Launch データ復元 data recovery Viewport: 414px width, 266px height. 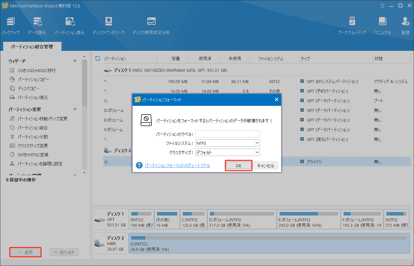pos(37,26)
